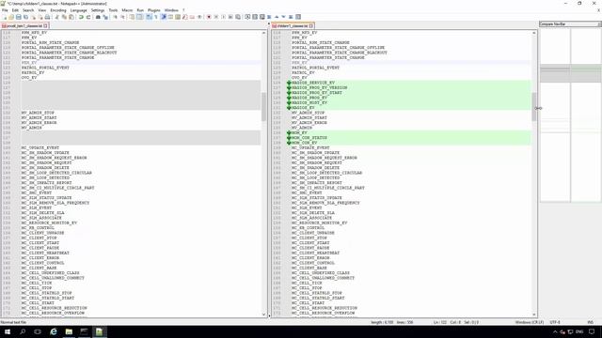The width and height of the screenshot is (602, 338).
Task: Open the Macro menu
Action: [x=127, y=10]
